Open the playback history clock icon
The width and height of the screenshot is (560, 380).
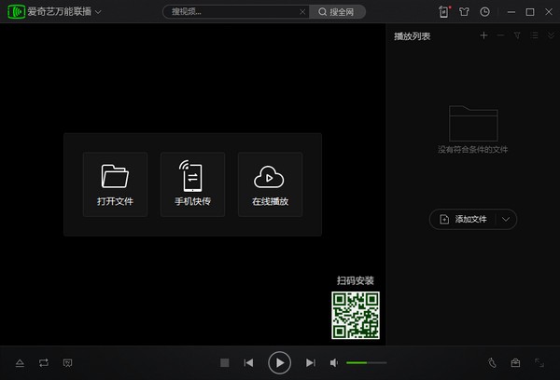coord(484,12)
